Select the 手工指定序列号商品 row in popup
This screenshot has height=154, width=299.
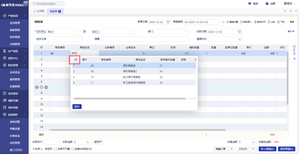pyautogui.click(x=134, y=83)
